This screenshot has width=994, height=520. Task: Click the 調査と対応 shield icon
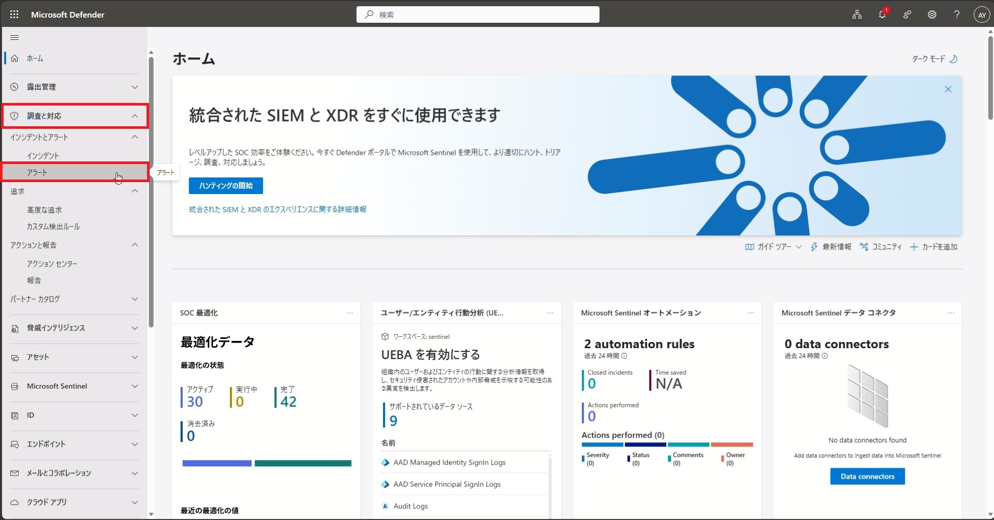(14, 116)
